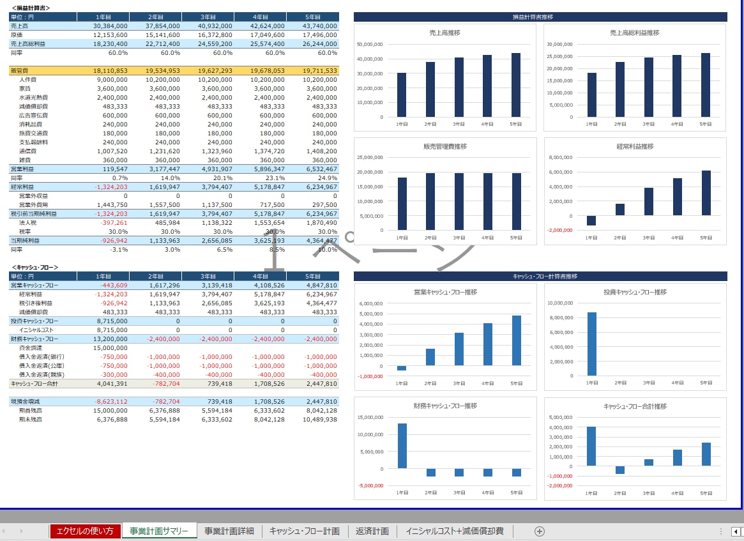744x541 pixels.
Task: Click the tab bar split handle dots
Action: [721, 531]
